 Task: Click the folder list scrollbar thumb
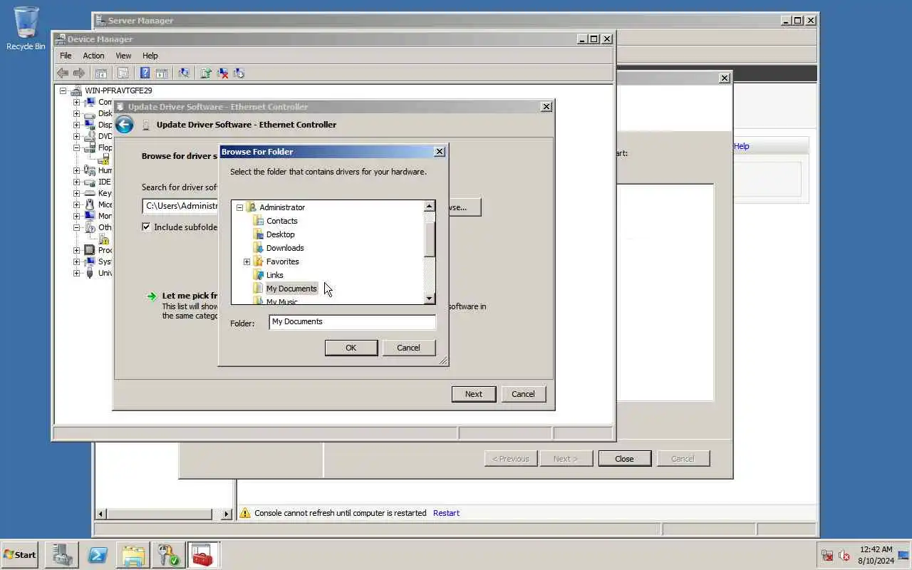(429, 239)
